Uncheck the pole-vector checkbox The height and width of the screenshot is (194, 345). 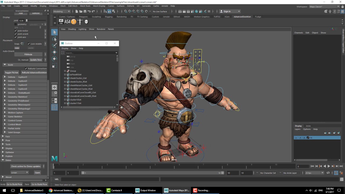pyautogui.click(x=16, y=31)
